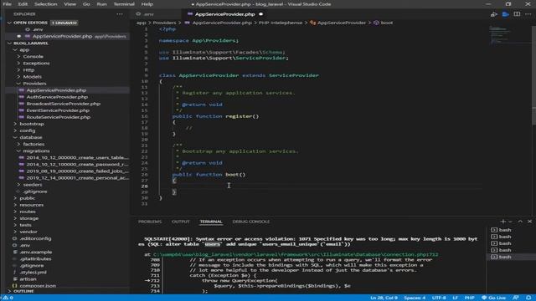Expand the seeders folder
This screenshot has height=301, width=536.
point(18,185)
